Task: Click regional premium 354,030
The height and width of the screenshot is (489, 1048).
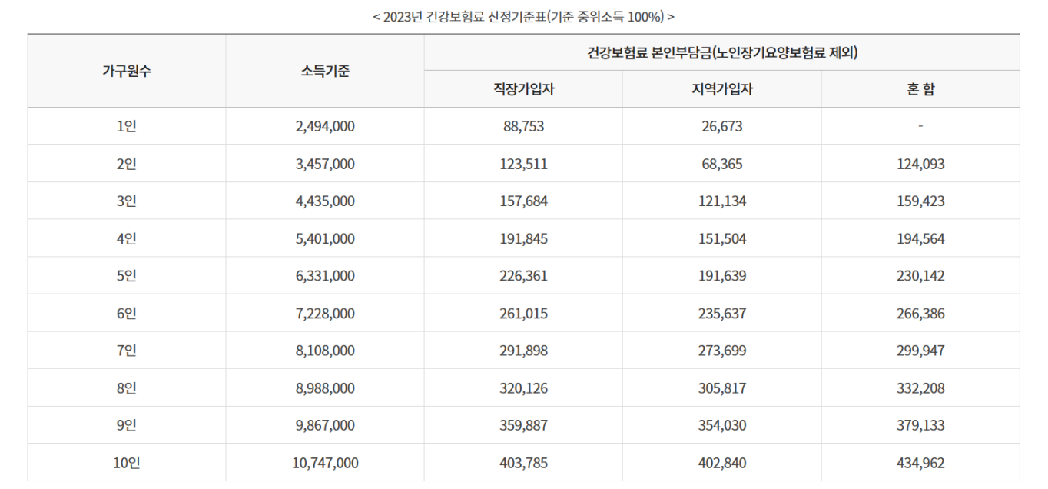Action: click(722, 425)
